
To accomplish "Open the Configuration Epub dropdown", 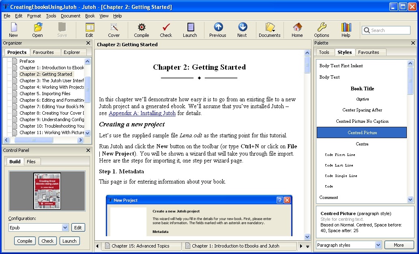I will click(x=65, y=228).
